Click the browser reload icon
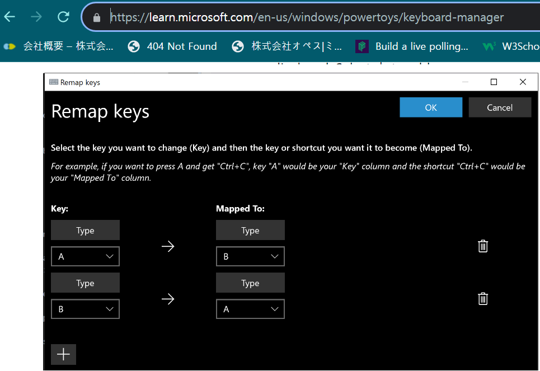The image size is (540, 371). (63, 17)
